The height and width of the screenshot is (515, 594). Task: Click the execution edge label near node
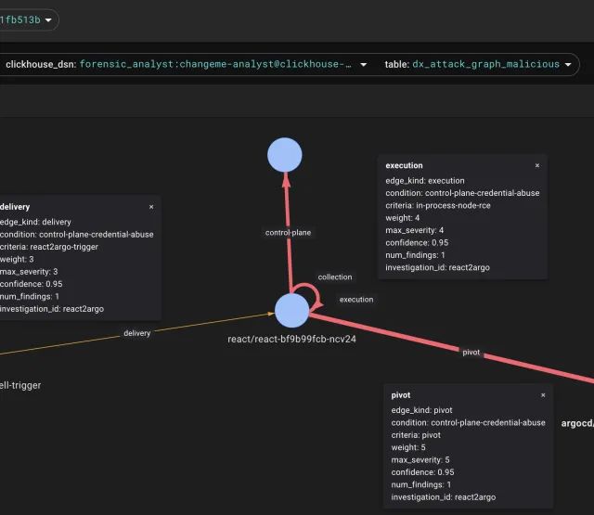[x=356, y=300]
